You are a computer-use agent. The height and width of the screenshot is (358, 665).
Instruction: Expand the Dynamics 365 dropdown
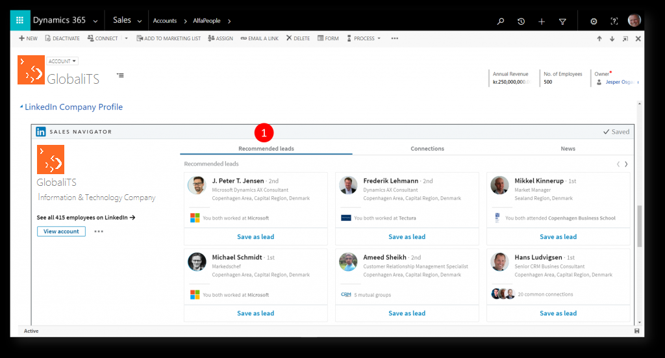(x=96, y=21)
